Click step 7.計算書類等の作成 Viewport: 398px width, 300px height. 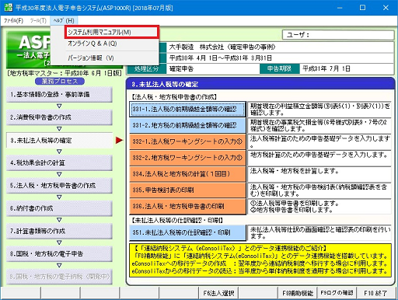click(59, 231)
